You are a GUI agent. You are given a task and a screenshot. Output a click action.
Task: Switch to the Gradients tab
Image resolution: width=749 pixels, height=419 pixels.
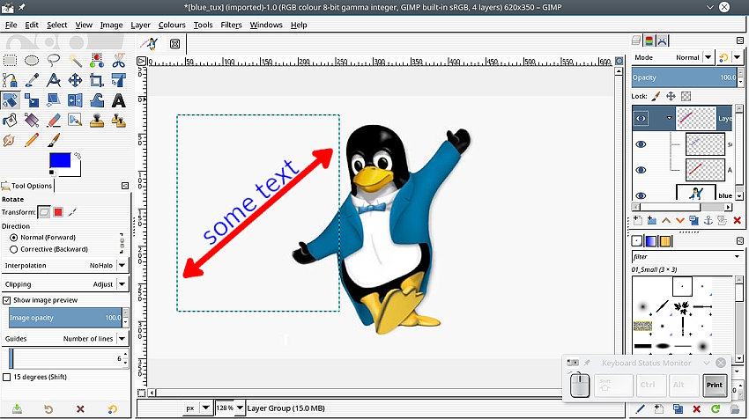click(x=651, y=241)
